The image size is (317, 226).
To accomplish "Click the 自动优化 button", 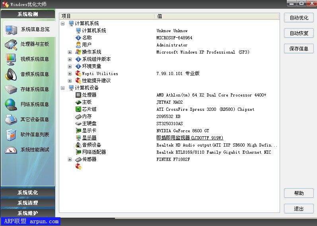I will point(299,18).
